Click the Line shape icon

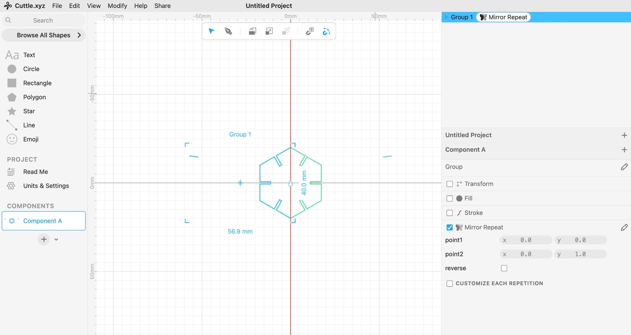pos(12,125)
